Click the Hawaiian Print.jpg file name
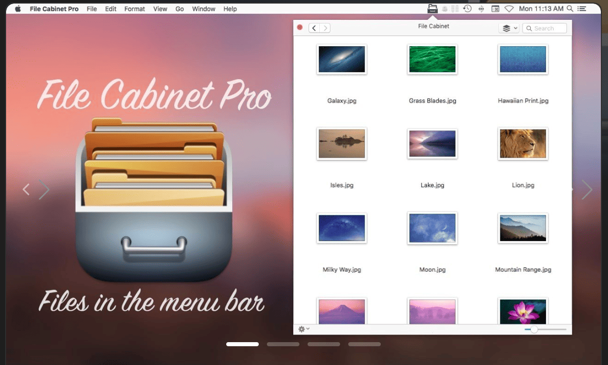The image size is (608, 365). coord(523,101)
